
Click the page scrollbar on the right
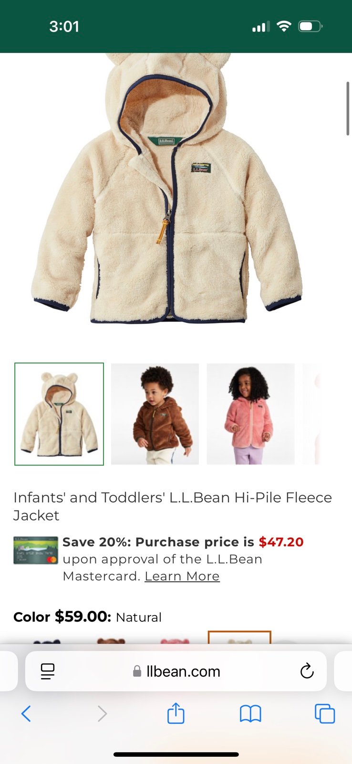coord(348,109)
